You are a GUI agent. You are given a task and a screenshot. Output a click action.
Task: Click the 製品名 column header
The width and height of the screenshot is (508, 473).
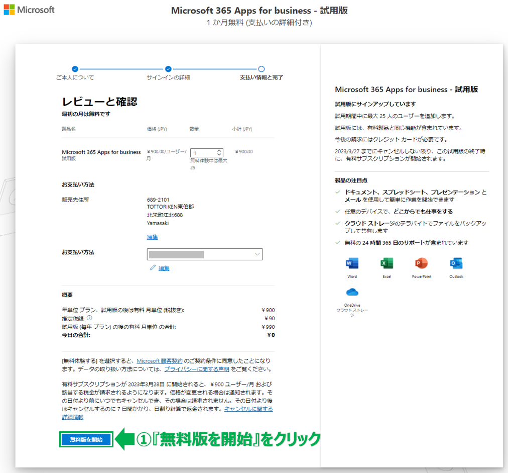pyautogui.click(x=69, y=129)
